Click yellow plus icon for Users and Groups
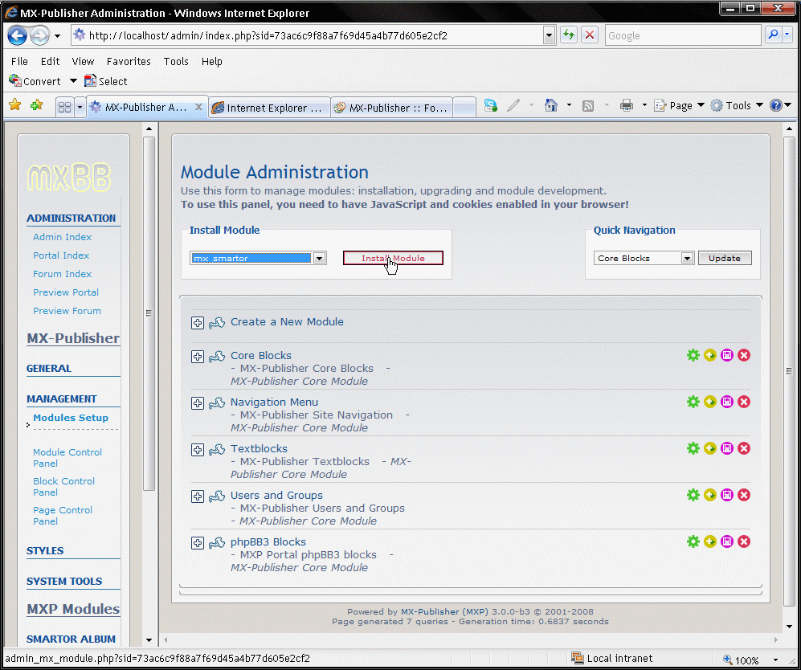This screenshot has height=670, width=801. coord(710,495)
